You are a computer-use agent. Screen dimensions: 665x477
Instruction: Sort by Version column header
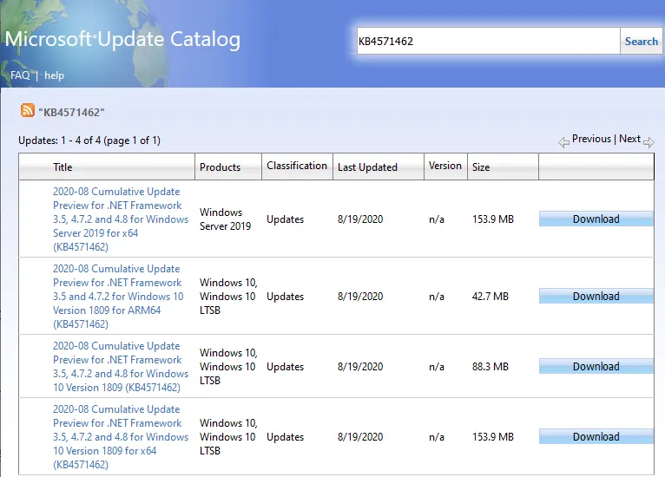point(444,166)
